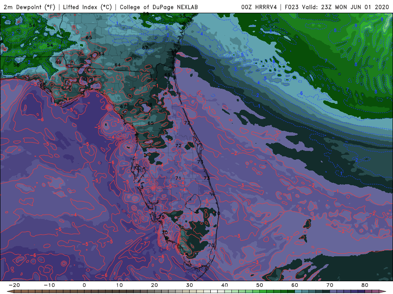Image resolution: width=393 pixels, height=294 pixels.
Task: Click the '70' color bar label
Action: (330, 285)
